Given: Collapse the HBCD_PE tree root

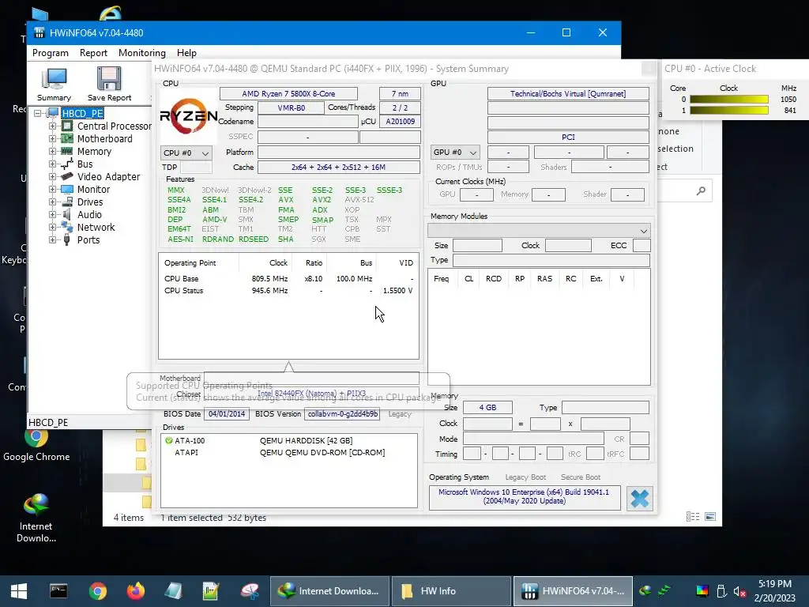Looking at the screenshot, I should tap(37, 113).
